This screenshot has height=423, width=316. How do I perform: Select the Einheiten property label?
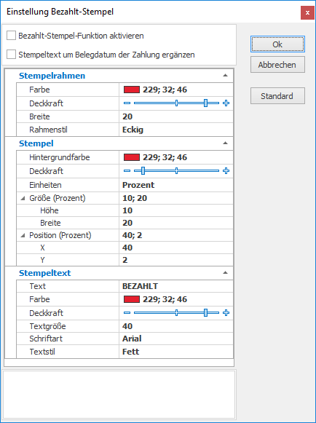(45, 185)
